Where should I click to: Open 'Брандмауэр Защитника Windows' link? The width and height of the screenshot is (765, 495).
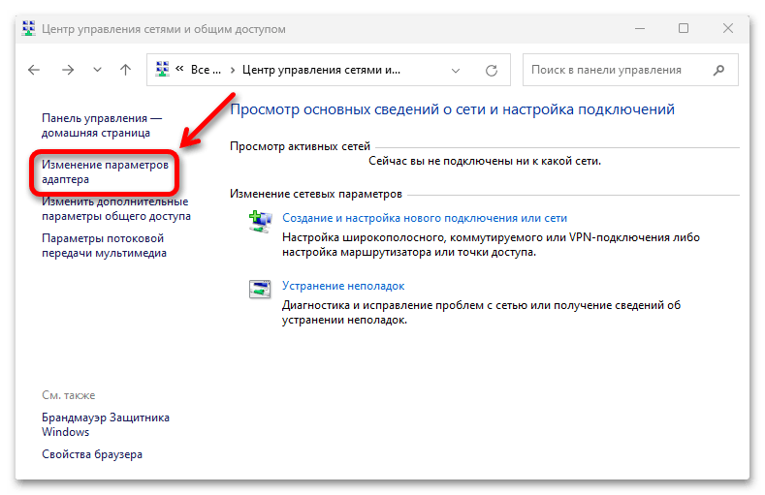pos(106,425)
